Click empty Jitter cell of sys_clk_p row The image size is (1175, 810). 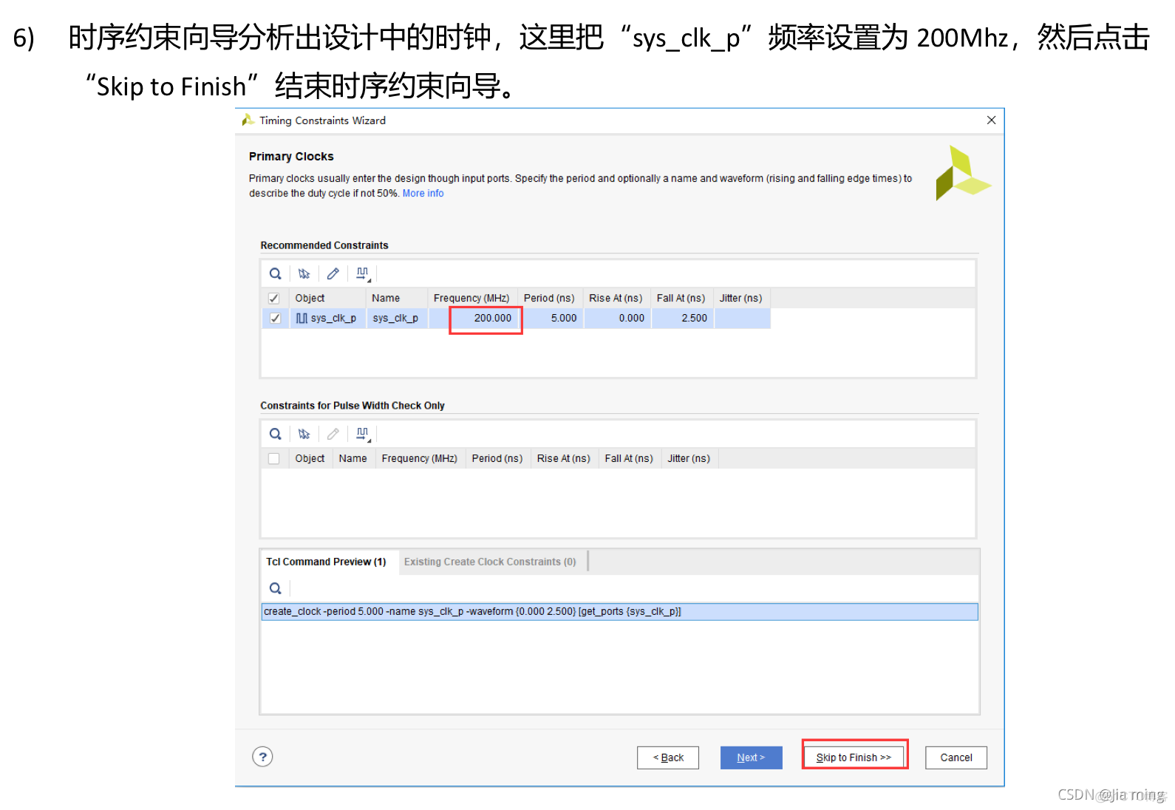pos(743,318)
